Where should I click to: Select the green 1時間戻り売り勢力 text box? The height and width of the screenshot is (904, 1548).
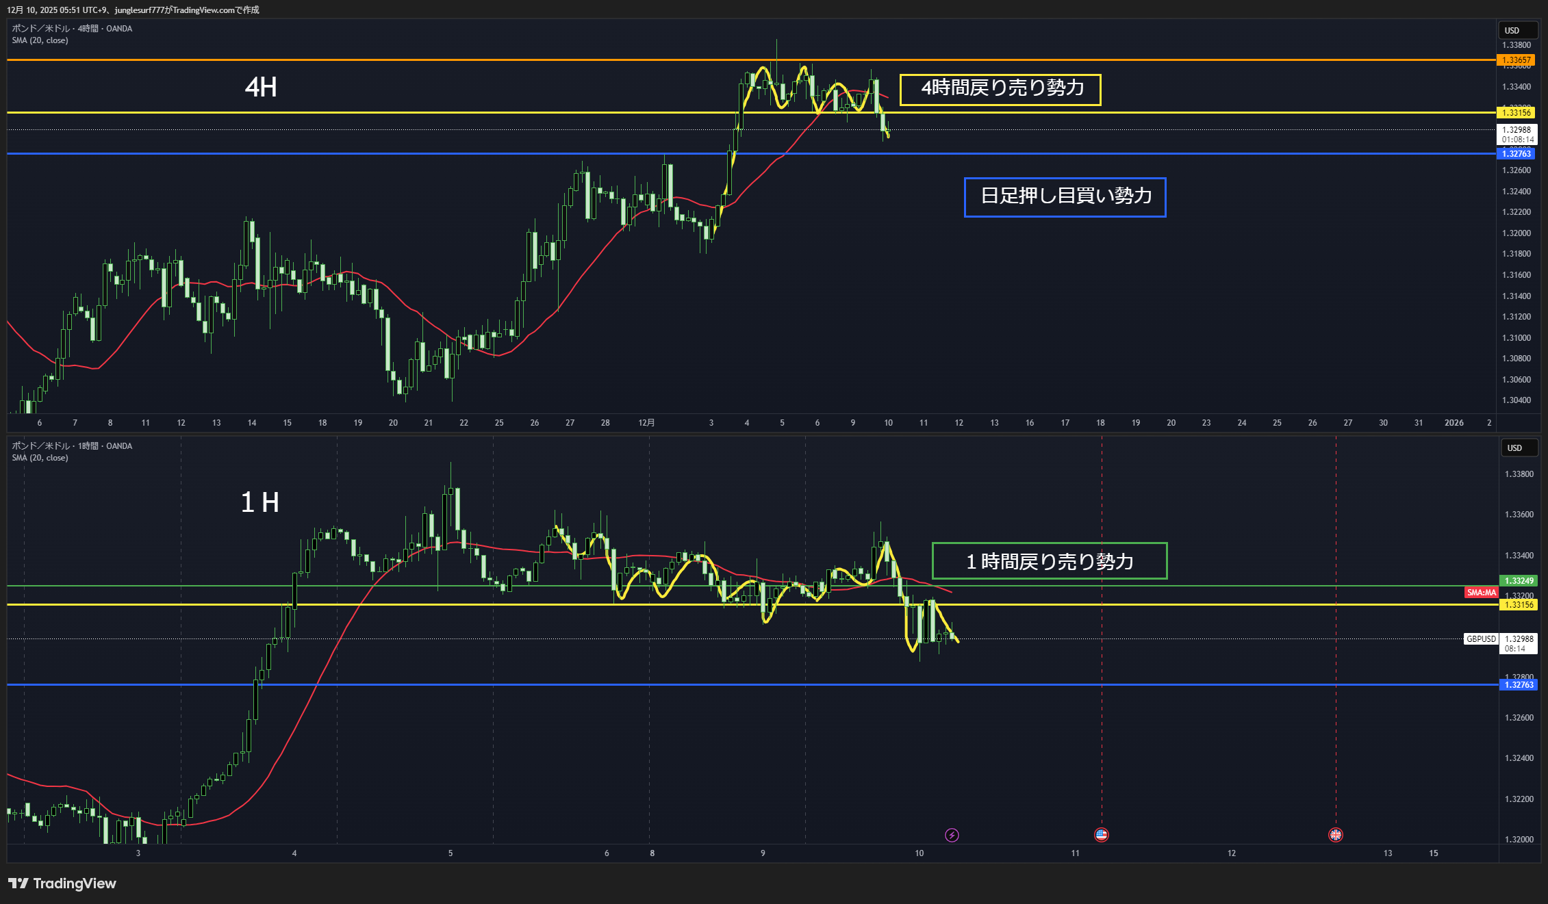pyautogui.click(x=1049, y=561)
